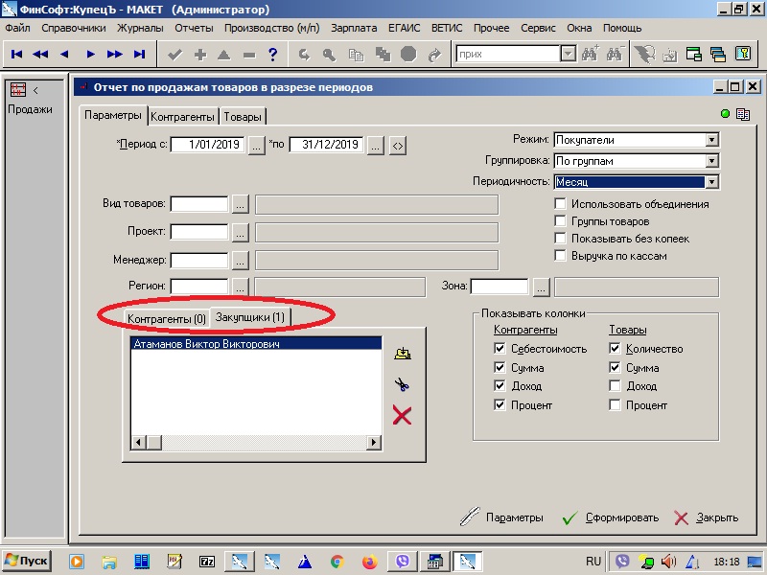Click the red X delete icon beside list
Viewport: 767px width, 575px height.
403,415
